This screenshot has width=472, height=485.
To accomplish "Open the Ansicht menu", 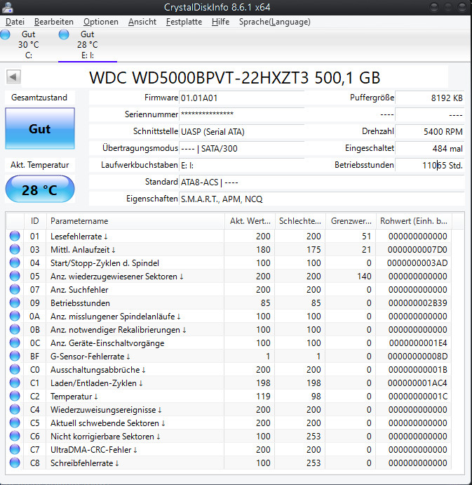I will pyautogui.click(x=142, y=22).
